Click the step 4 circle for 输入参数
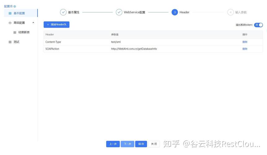 [x=230, y=12]
